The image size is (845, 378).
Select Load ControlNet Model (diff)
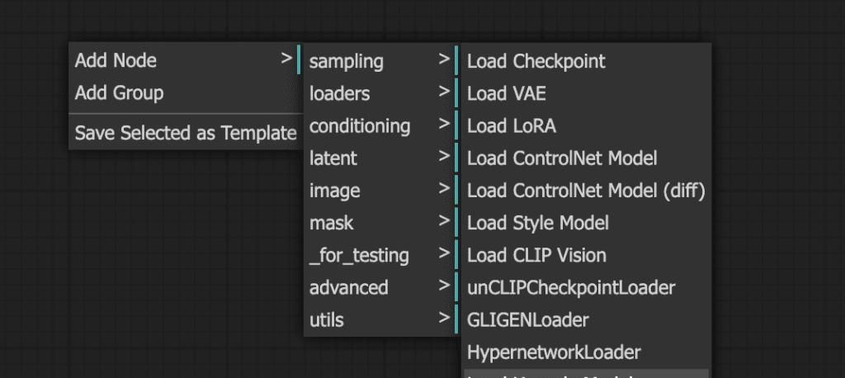click(584, 191)
